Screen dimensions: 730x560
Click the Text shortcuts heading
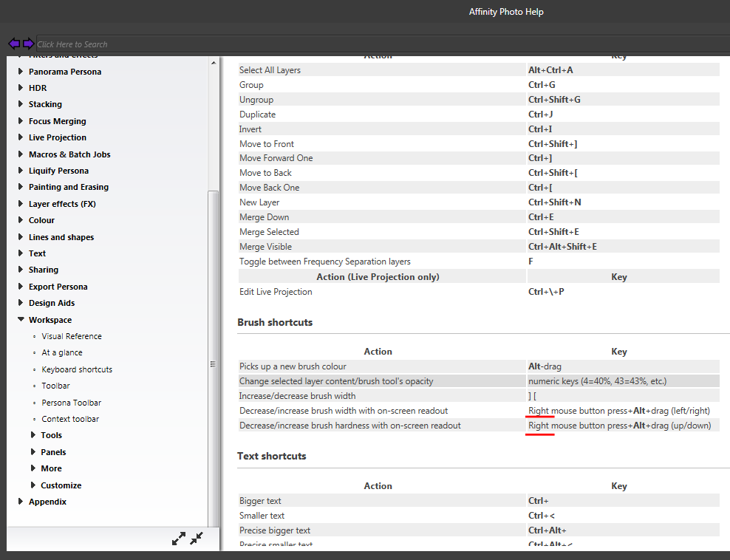point(271,456)
